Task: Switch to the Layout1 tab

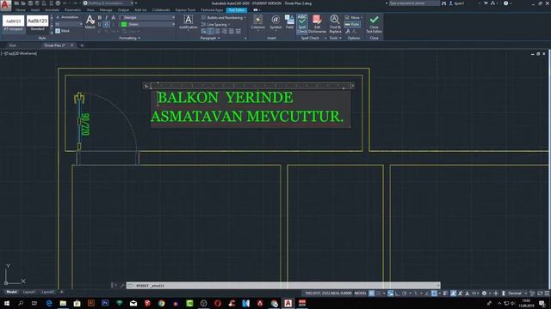Action: pos(29,292)
